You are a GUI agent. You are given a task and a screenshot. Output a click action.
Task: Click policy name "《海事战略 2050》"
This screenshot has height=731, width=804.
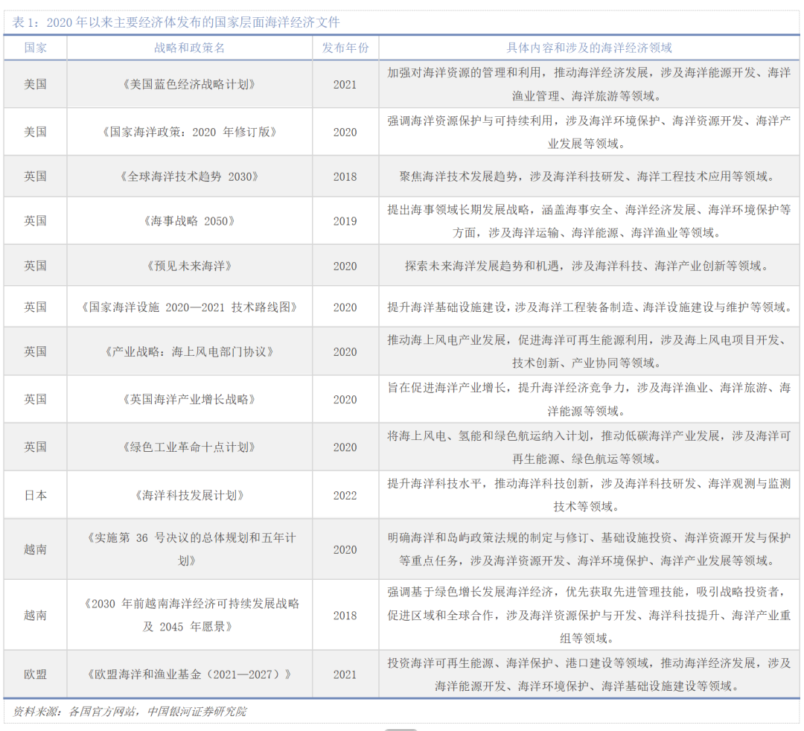[189, 221]
